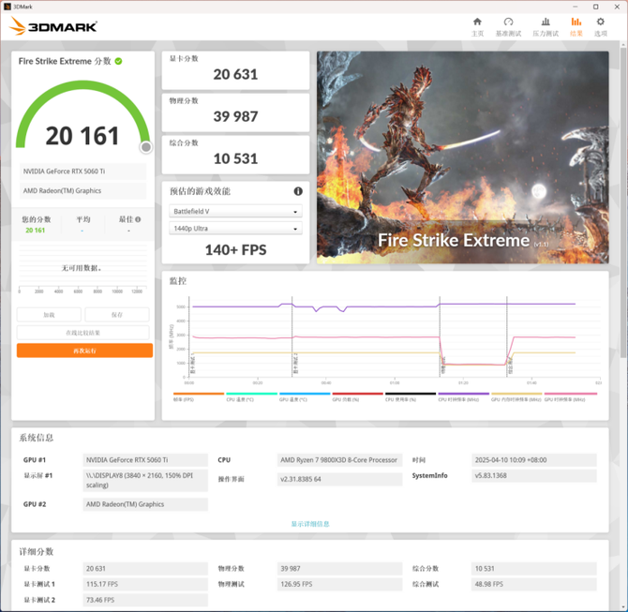628x612 pixels.
Task: Click the vertical scrollbar on the right edge
Action: tap(623, 201)
